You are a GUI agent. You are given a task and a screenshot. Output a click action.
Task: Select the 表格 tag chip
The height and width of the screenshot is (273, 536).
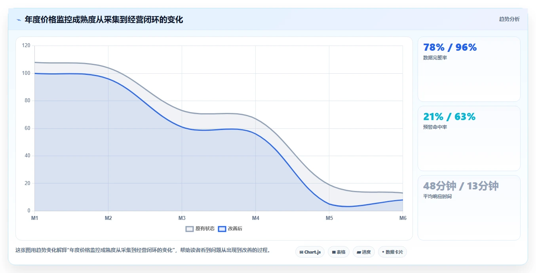click(x=338, y=252)
